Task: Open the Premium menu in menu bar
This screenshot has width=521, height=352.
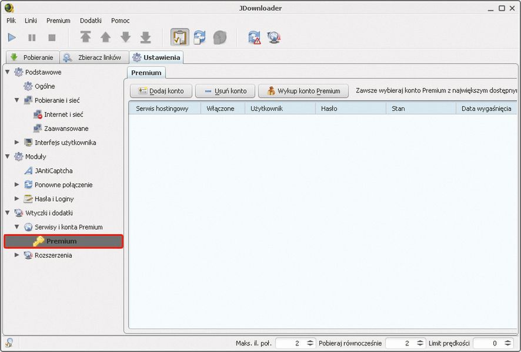Action: click(58, 21)
